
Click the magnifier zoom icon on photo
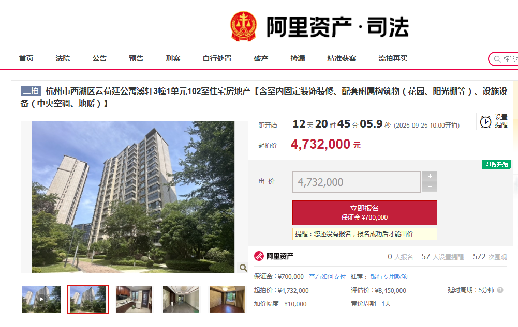point(243,268)
